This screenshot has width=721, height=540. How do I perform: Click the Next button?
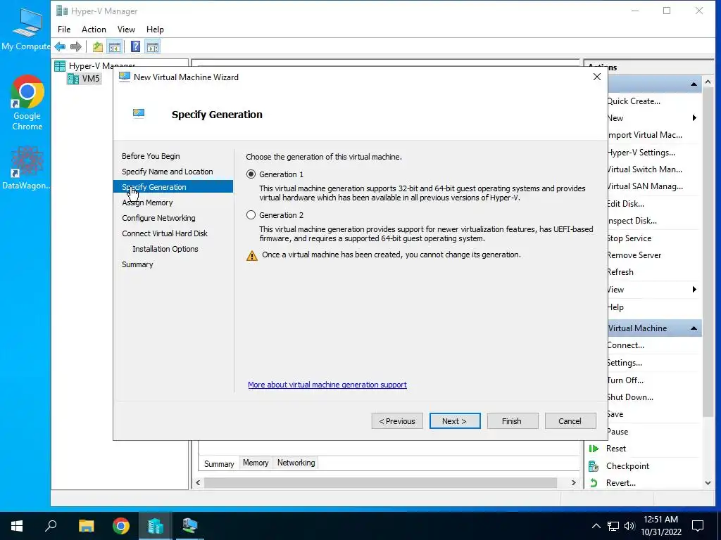(x=455, y=421)
